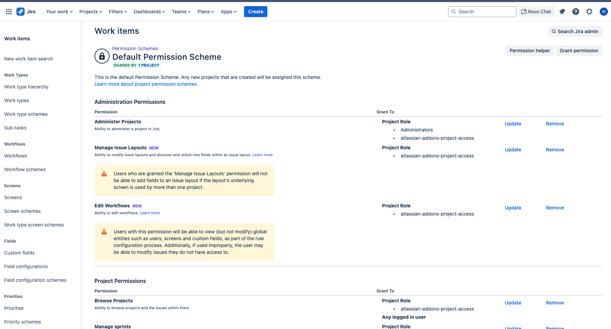The height and width of the screenshot is (329, 611).
Task: Click the lock icon beside Default Permission Scheme
Action: [x=102, y=56]
